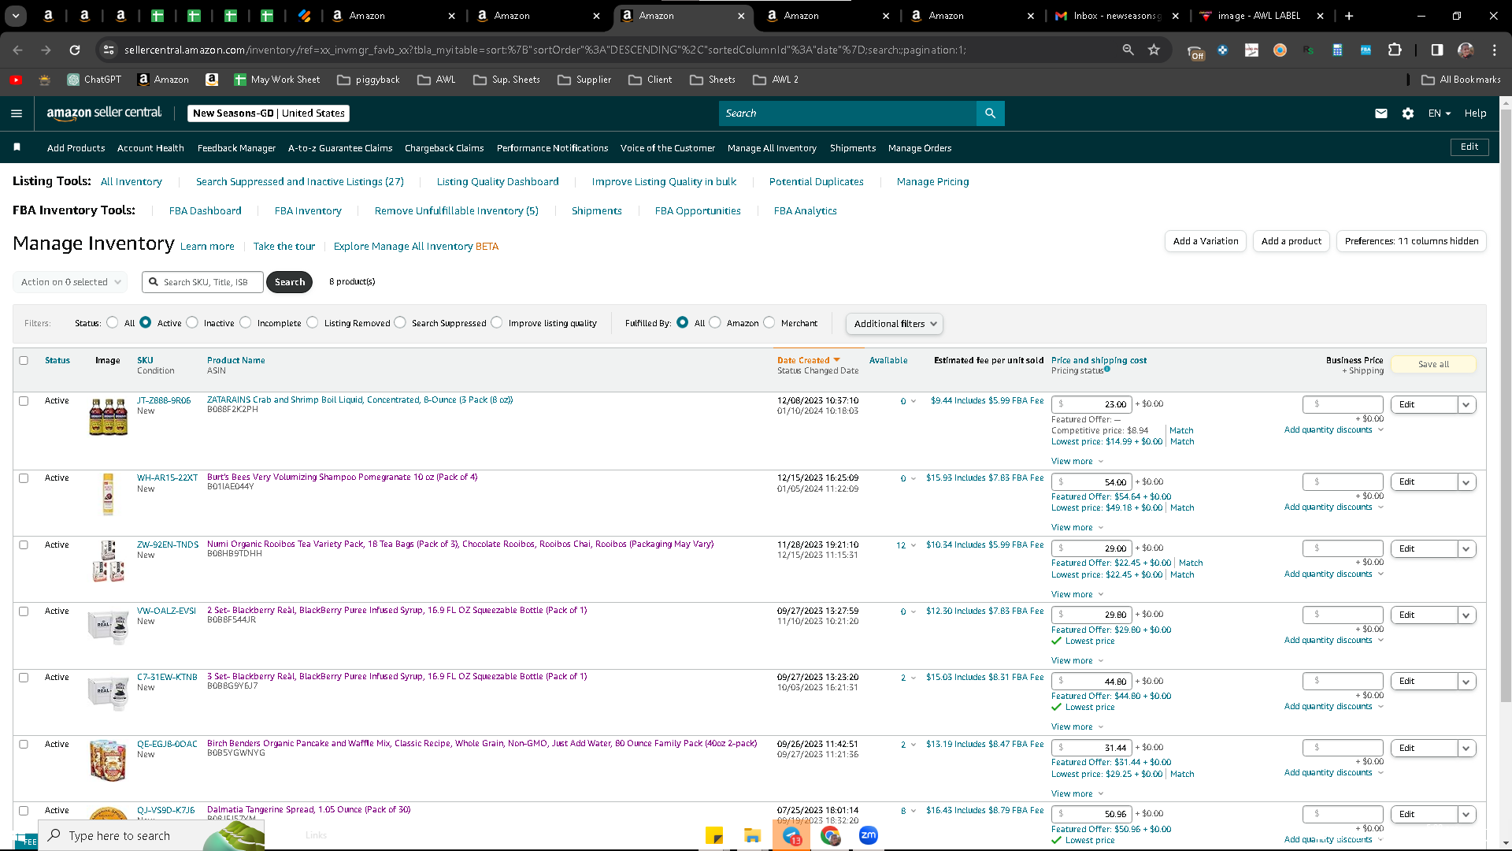Click the Add a Variation button

(x=1206, y=241)
